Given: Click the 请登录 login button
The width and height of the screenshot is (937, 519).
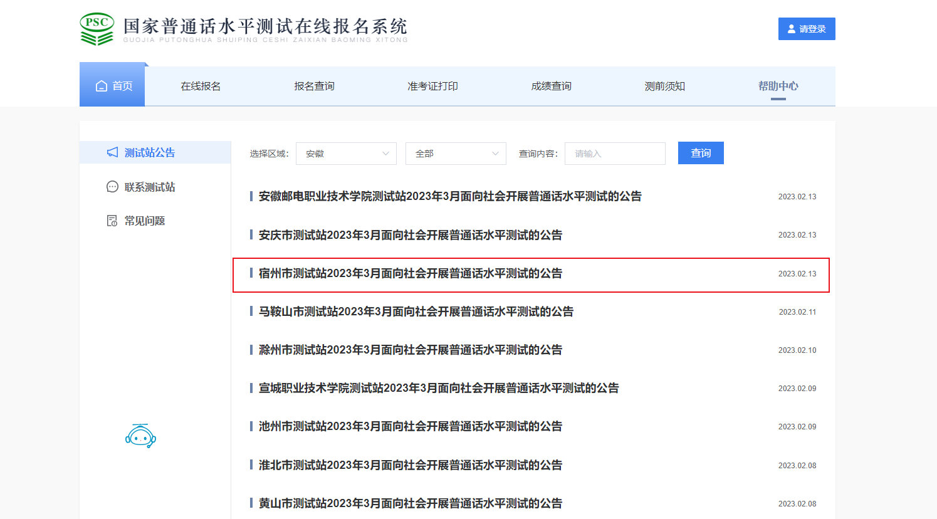Looking at the screenshot, I should coord(807,29).
